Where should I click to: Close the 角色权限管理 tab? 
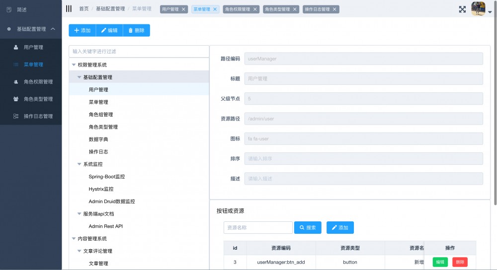point(255,9)
